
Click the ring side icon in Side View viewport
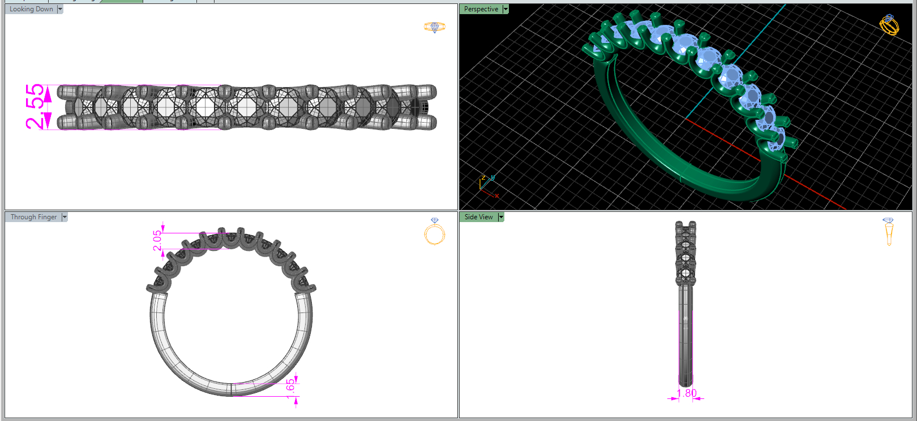point(888,232)
